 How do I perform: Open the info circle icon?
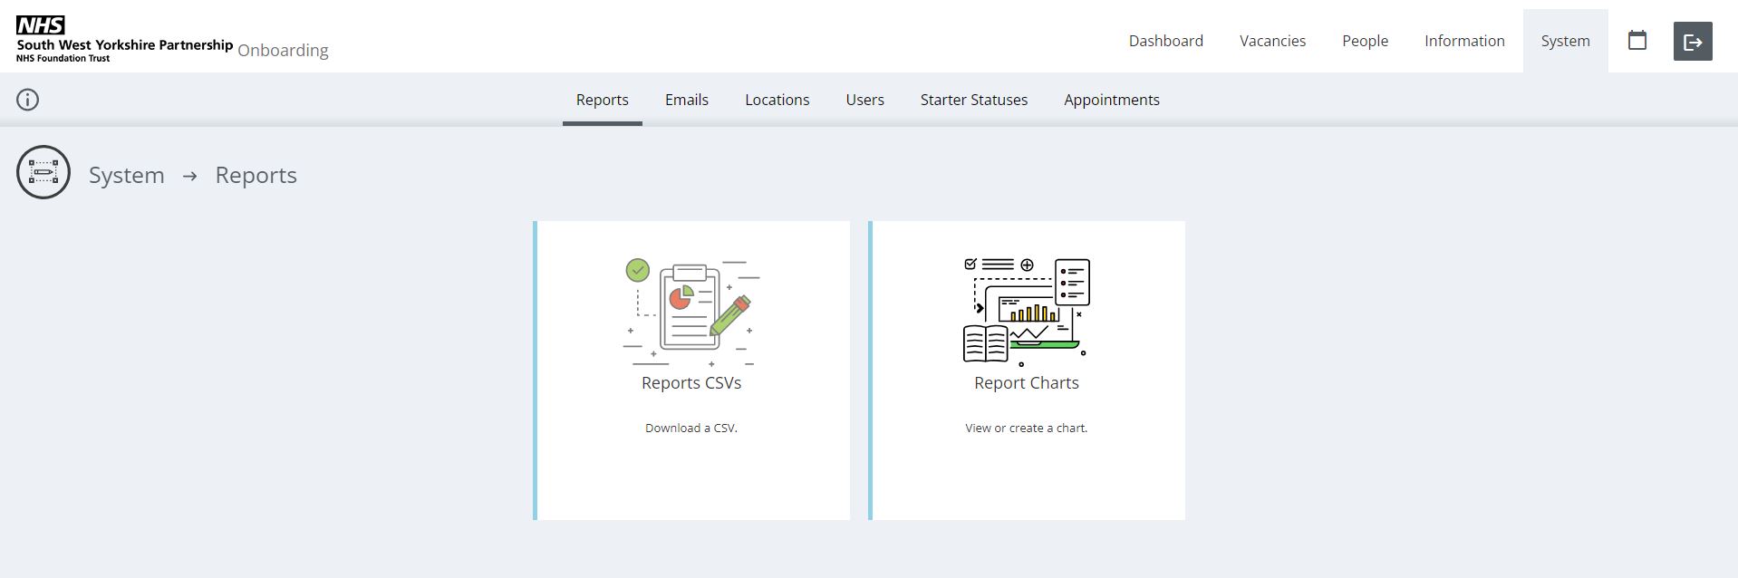click(x=28, y=100)
